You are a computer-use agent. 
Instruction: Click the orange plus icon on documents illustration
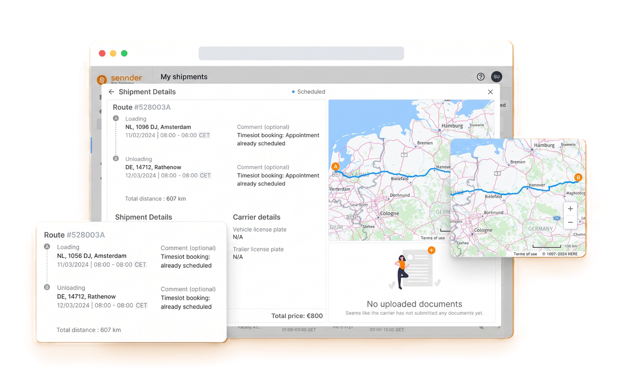point(431,250)
